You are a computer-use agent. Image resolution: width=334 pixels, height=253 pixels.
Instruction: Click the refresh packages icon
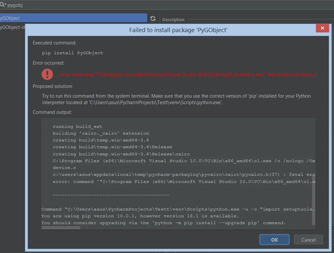pyautogui.click(x=153, y=18)
